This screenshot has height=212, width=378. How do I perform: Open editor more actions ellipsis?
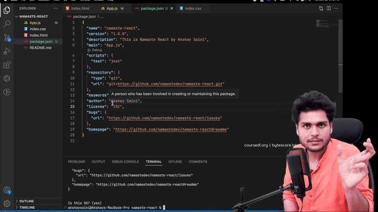[336, 8]
